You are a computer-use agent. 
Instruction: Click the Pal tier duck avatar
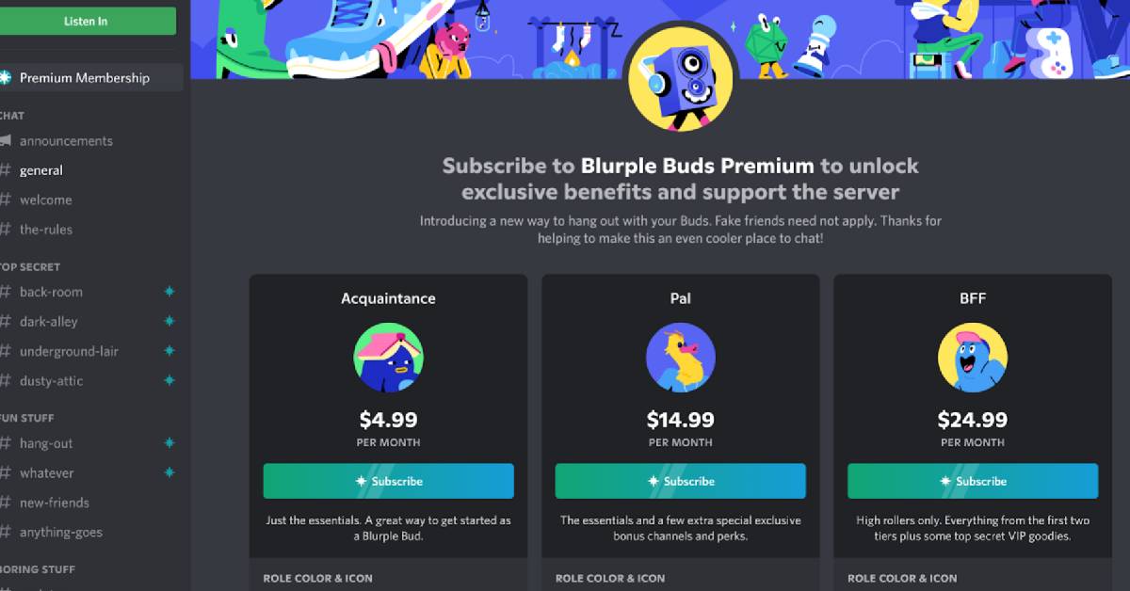[681, 358]
